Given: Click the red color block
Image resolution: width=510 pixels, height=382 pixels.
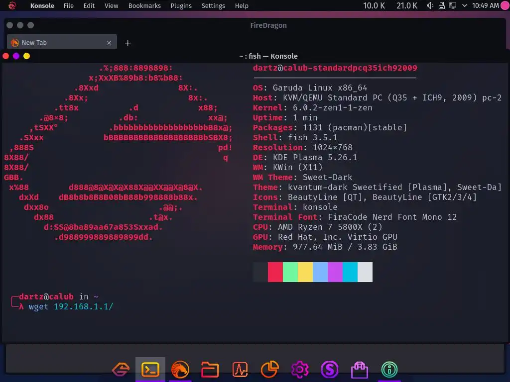Looking at the screenshot, I should click(x=275, y=272).
